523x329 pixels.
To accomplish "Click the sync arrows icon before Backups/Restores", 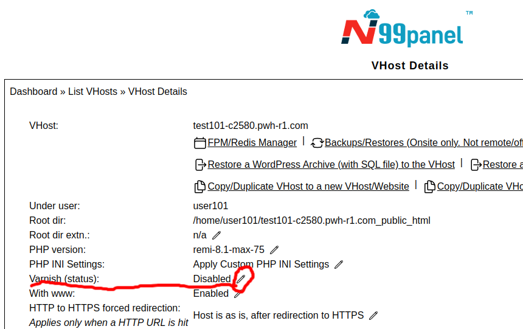I will coord(317,143).
